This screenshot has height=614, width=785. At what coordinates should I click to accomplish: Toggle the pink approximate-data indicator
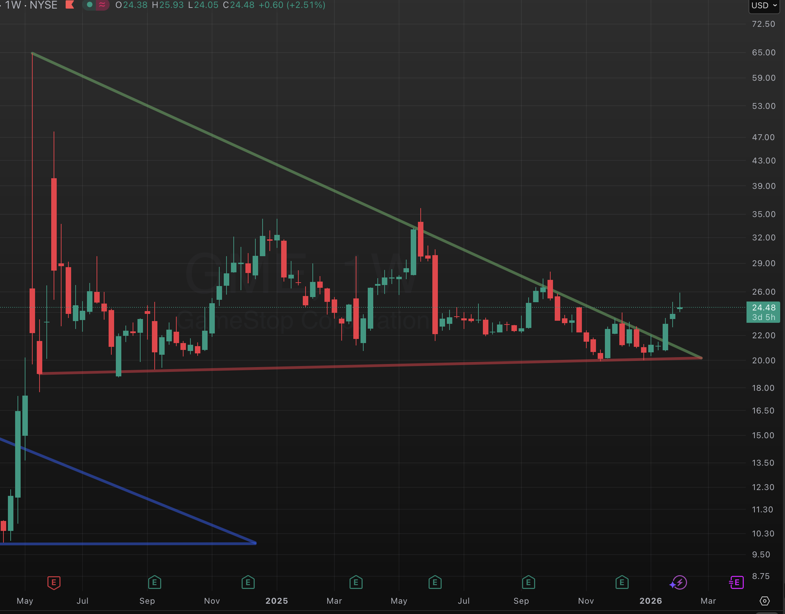[102, 5]
